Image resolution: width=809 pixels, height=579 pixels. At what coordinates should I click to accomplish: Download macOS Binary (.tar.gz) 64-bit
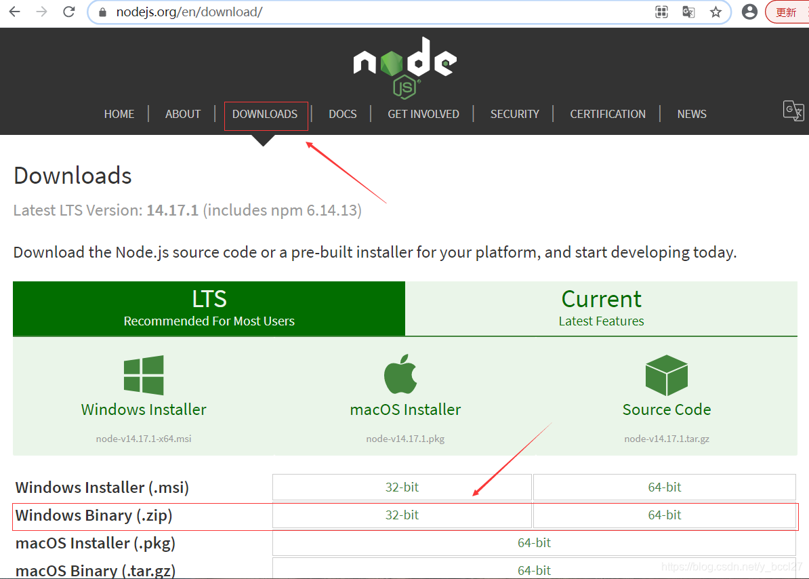[x=534, y=570]
